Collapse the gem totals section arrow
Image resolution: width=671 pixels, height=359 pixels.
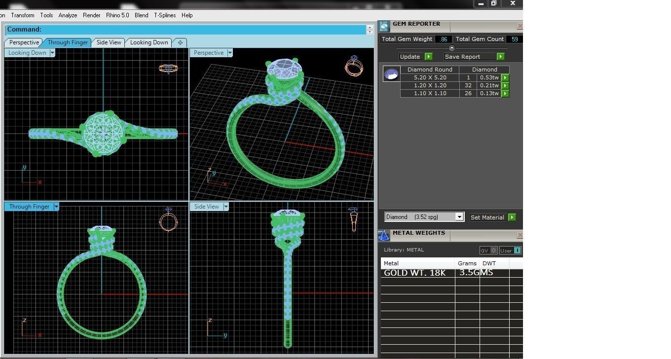tap(451, 48)
